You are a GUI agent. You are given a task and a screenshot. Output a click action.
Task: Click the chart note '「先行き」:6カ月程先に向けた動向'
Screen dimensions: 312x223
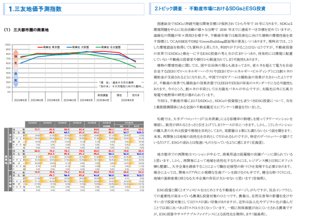(121, 87)
